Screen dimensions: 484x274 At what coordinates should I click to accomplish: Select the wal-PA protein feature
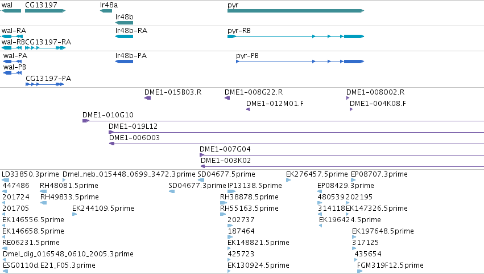(x=13, y=62)
